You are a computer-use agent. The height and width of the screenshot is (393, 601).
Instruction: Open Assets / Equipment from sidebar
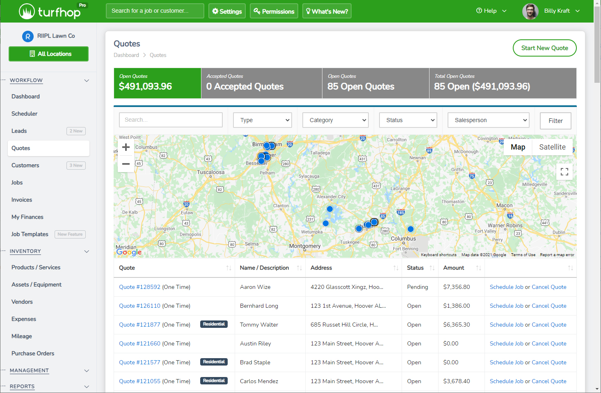coord(37,285)
